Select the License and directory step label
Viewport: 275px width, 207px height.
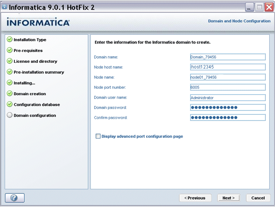tap(36, 61)
